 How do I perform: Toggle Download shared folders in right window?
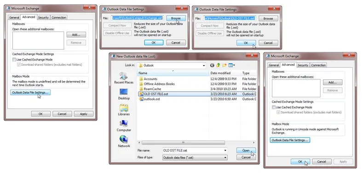[x=278, y=112]
